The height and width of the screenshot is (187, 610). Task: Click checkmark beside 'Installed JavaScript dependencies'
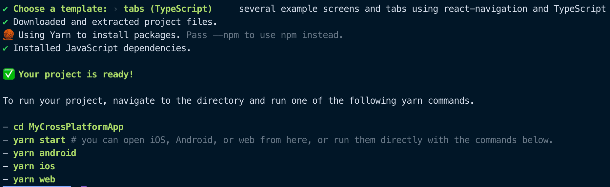click(5, 49)
